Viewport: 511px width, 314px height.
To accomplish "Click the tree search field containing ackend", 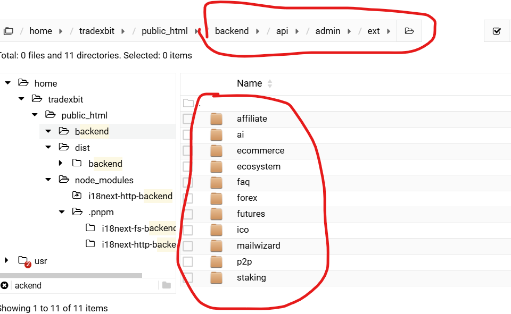I will point(85,285).
